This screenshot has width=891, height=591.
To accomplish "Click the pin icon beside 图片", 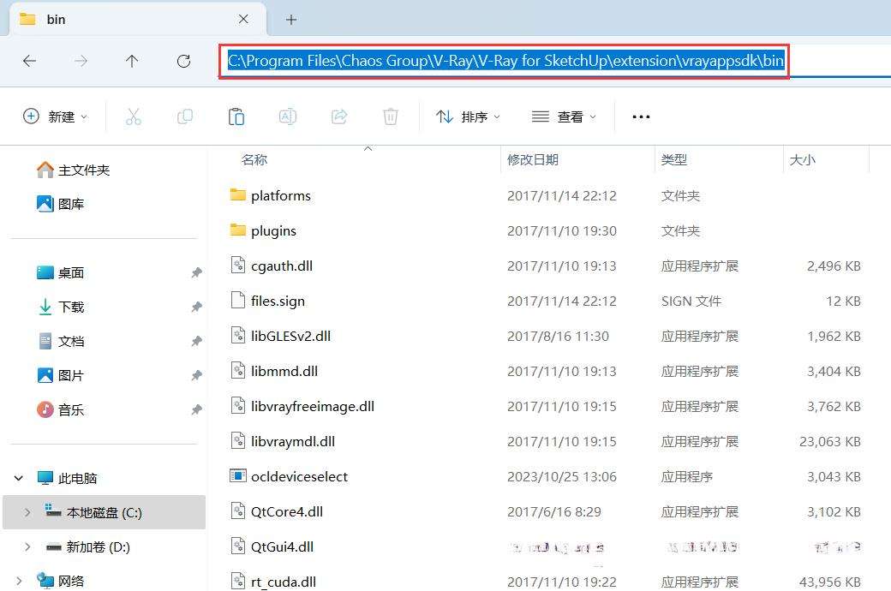I will 196,375.
